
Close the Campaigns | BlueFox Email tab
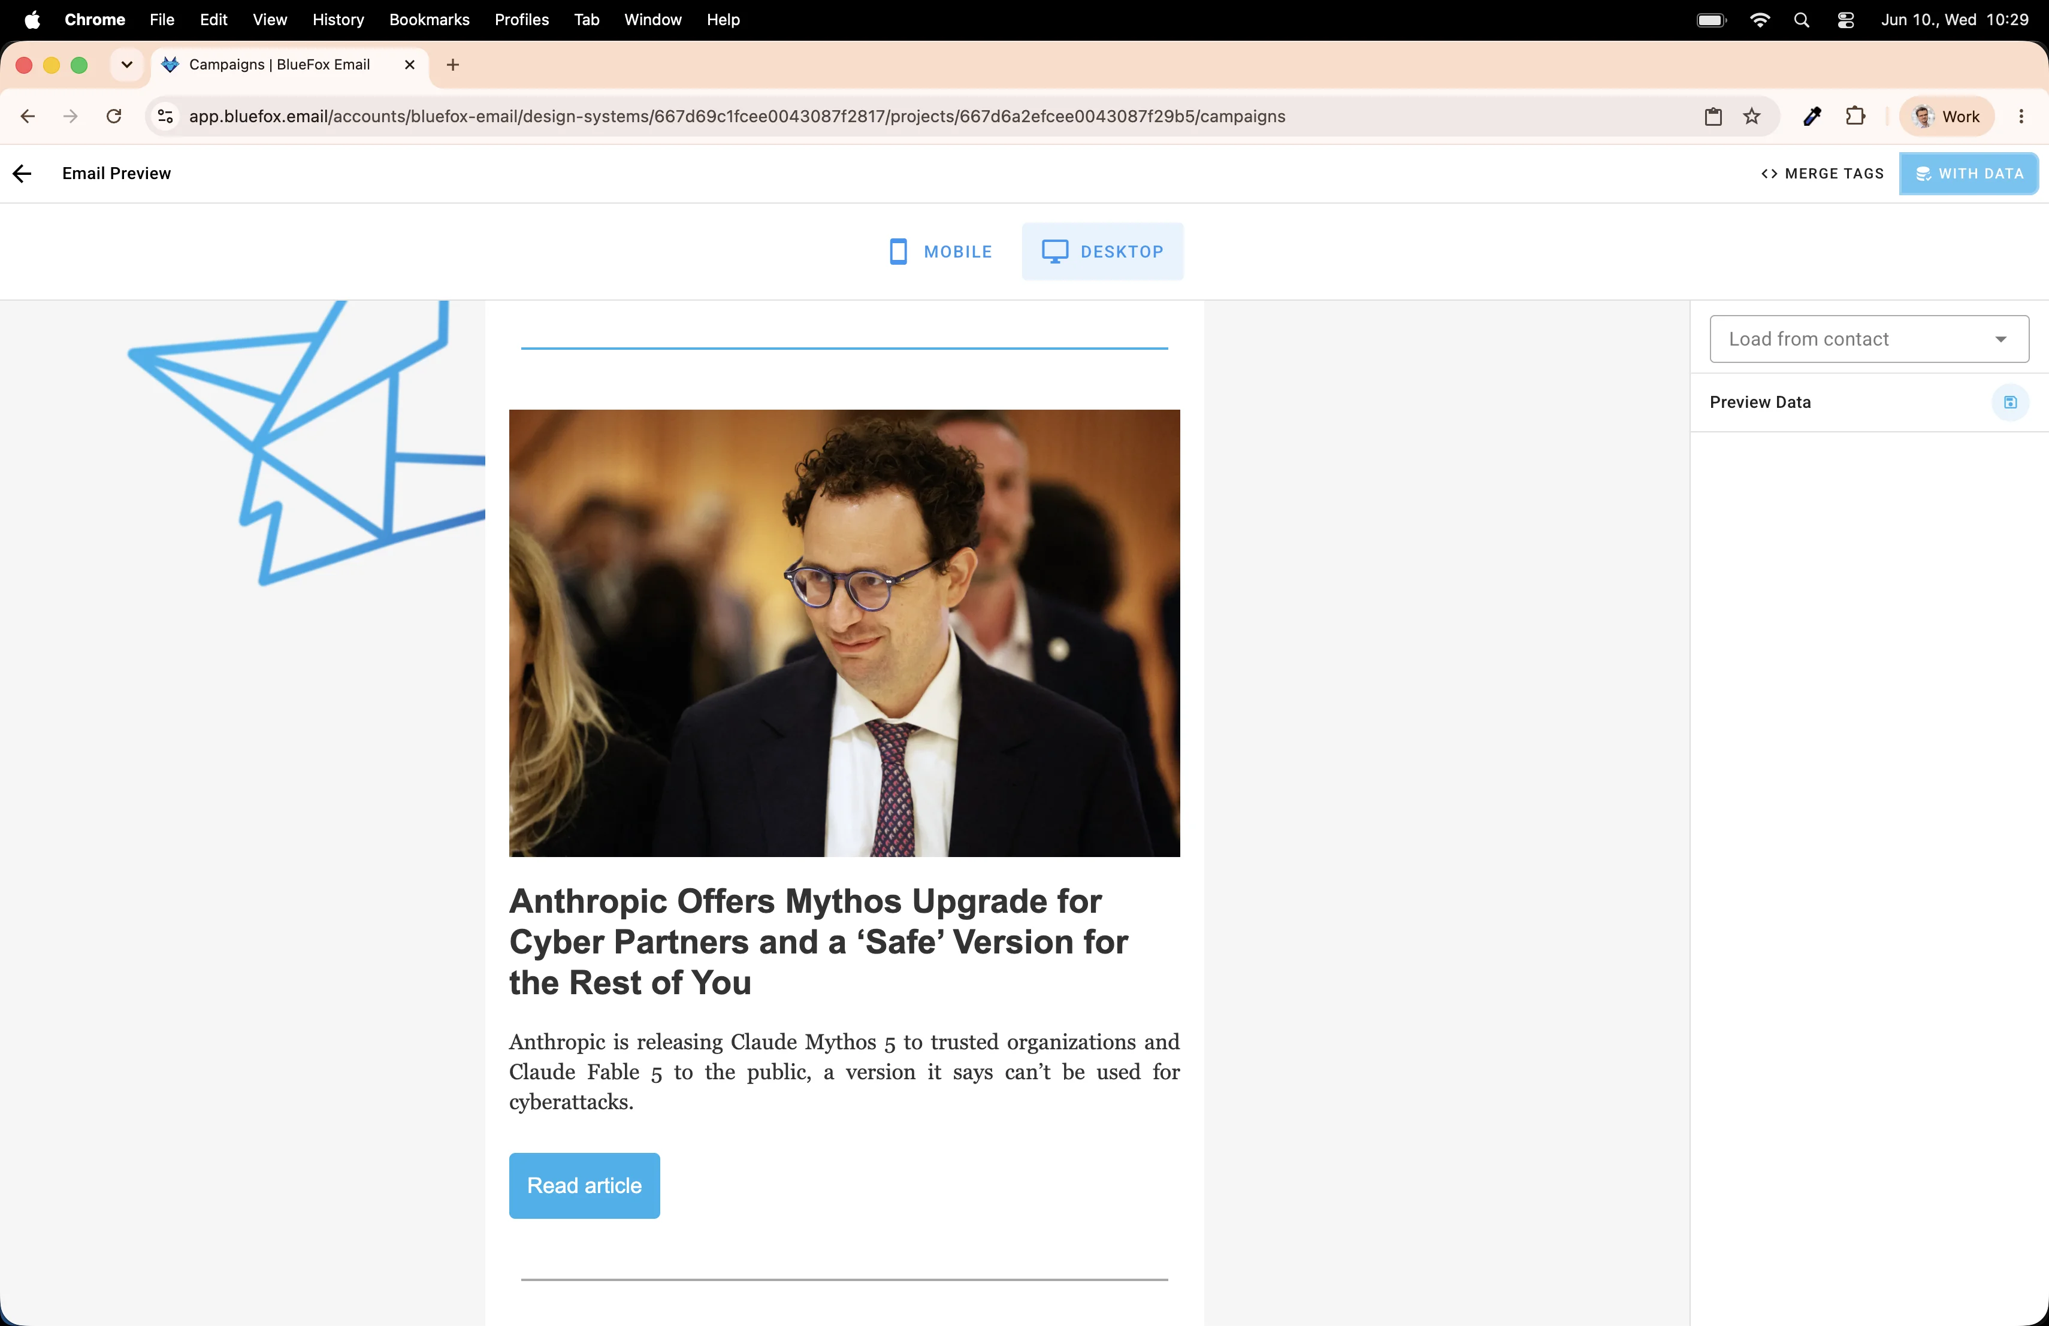pos(410,65)
